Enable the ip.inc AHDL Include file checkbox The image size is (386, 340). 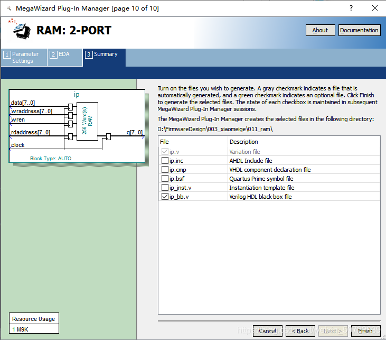point(165,161)
